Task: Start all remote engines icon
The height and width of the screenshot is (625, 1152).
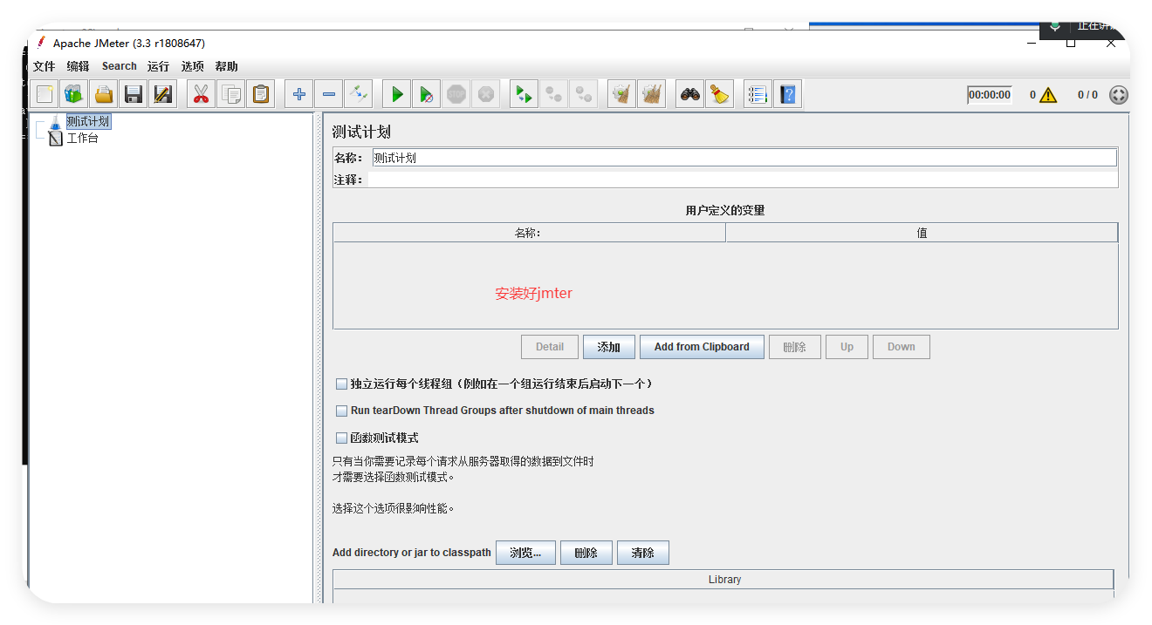Action: click(524, 94)
